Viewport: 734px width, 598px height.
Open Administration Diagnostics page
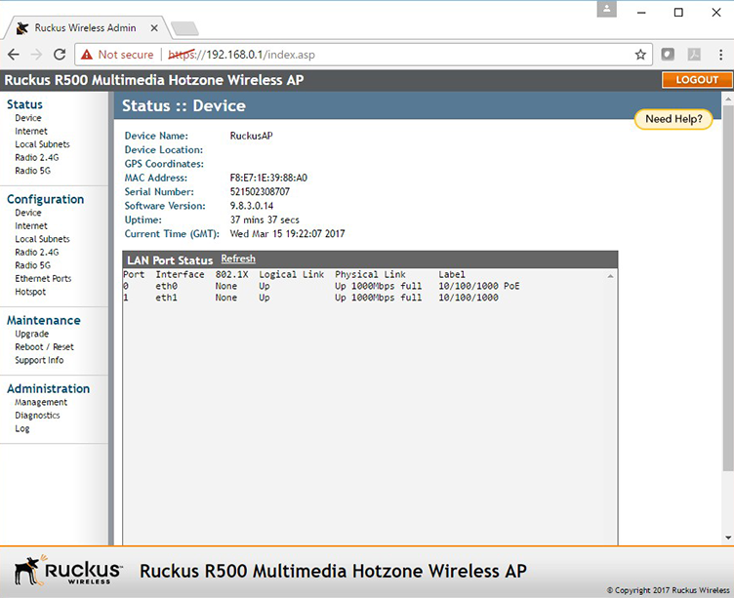click(x=37, y=416)
